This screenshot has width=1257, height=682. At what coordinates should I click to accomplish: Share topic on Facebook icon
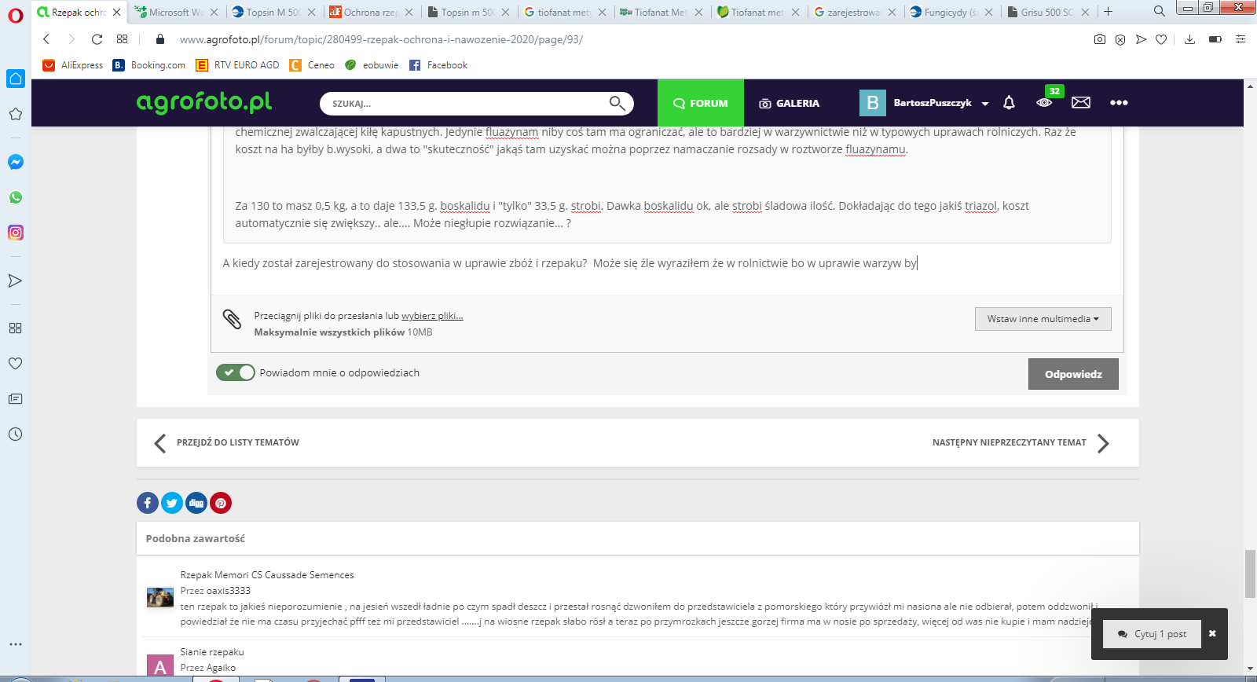coord(148,503)
